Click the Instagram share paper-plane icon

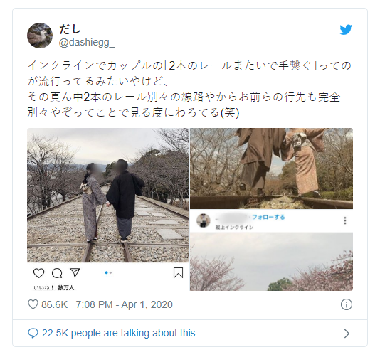[x=75, y=272]
